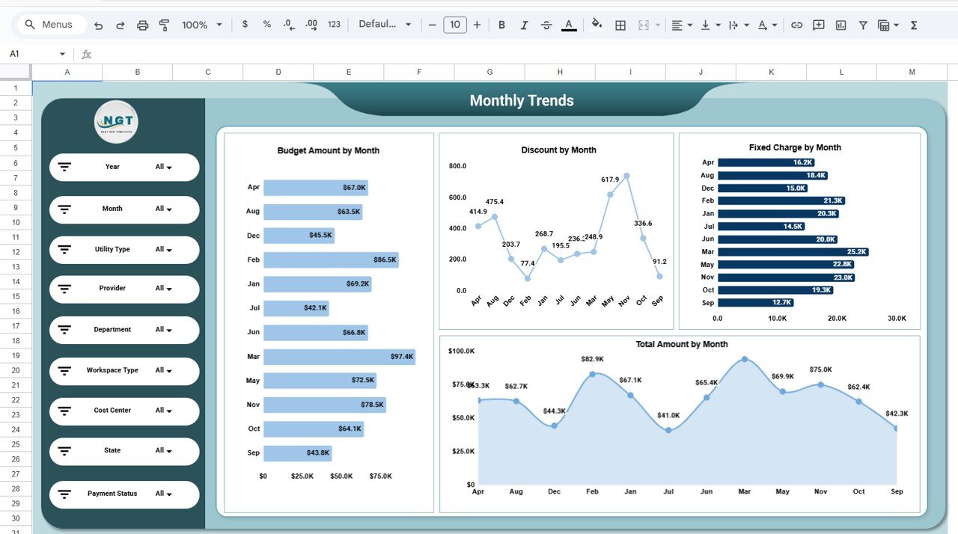Toggle bold formatting
Viewport: 958px width, 534px height.
click(x=501, y=25)
